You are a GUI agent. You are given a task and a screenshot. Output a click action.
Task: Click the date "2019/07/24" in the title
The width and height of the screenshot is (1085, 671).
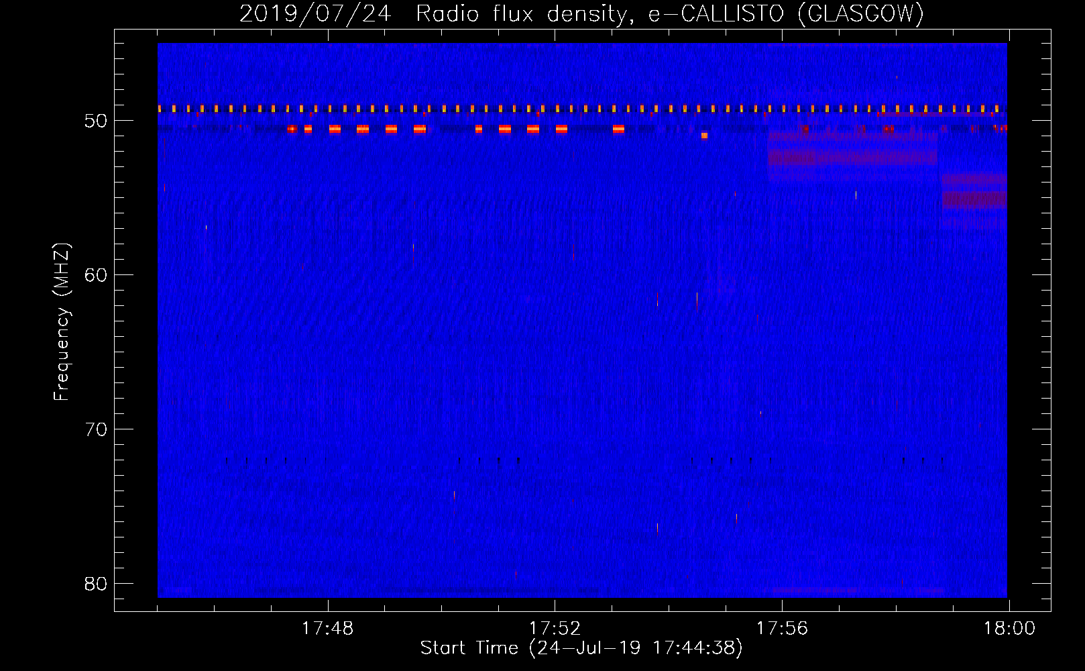(x=315, y=14)
